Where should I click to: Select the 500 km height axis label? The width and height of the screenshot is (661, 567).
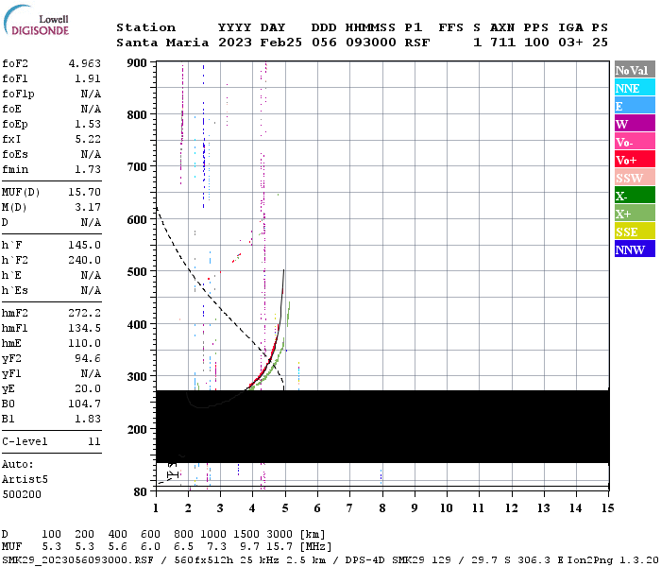pos(137,272)
